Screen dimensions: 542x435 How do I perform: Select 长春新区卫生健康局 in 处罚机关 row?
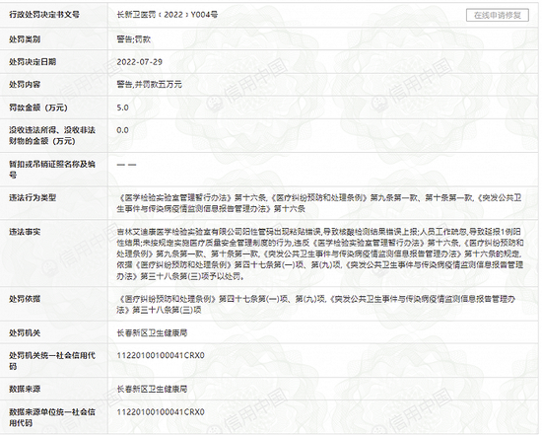point(152,333)
